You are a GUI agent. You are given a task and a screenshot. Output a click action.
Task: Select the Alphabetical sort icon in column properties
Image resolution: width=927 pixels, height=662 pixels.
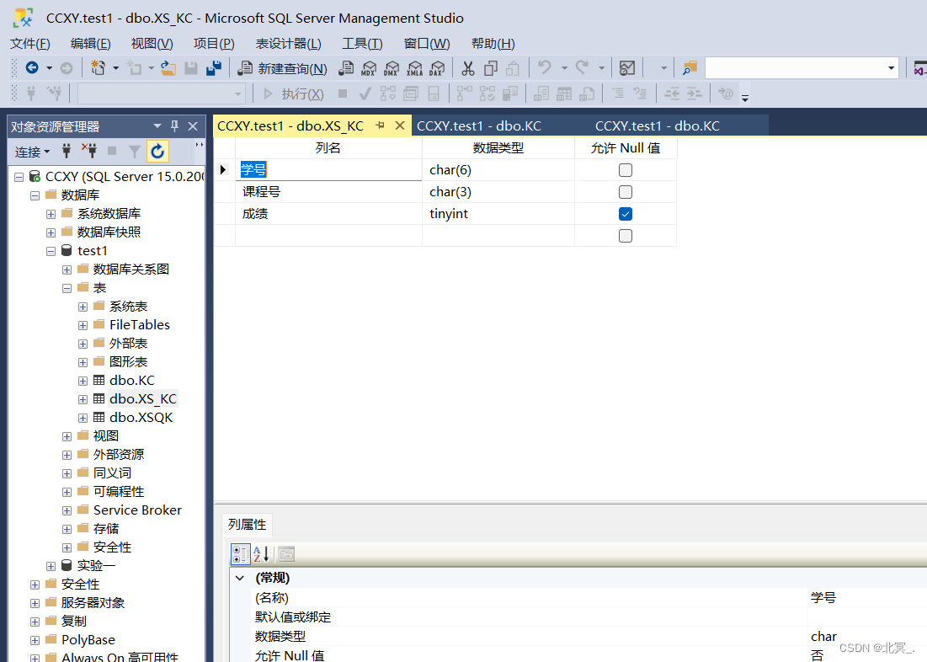coord(259,553)
